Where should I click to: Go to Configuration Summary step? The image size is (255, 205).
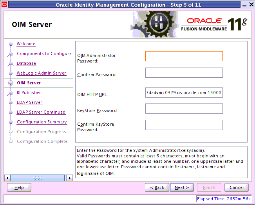click(42, 122)
